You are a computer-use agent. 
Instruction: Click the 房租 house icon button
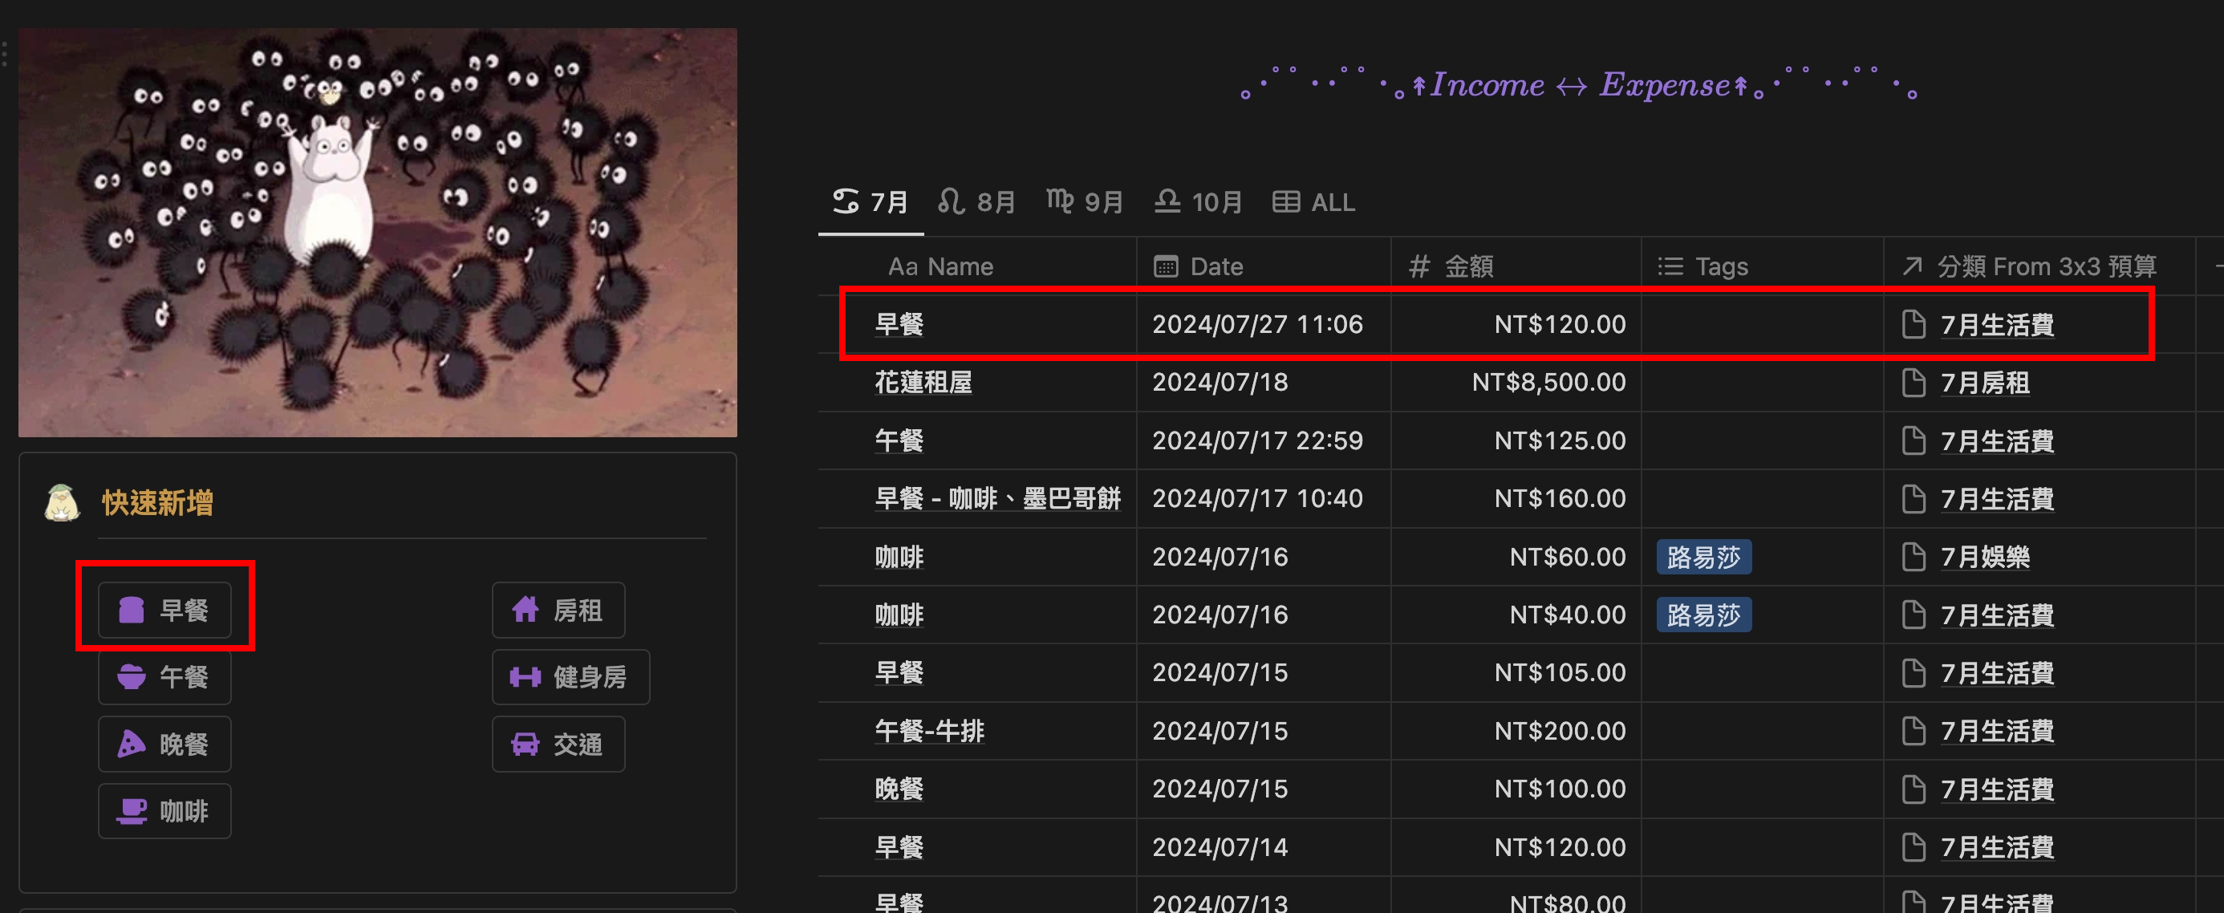click(558, 610)
